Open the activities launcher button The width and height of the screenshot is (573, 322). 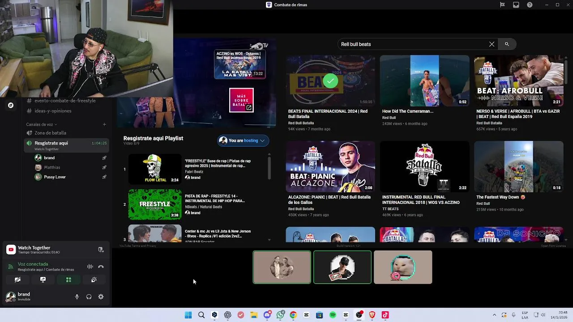(68, 280)
